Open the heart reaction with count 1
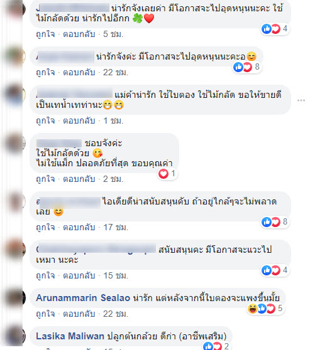 167,174
